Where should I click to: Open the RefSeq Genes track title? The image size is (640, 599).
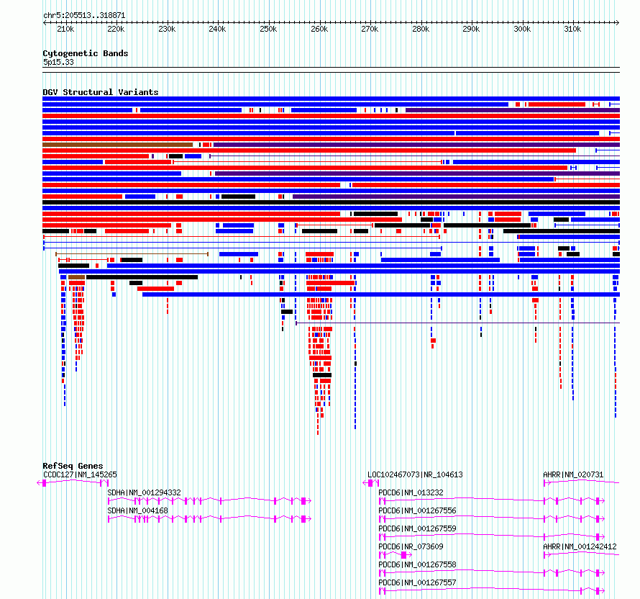coord(73,466)
